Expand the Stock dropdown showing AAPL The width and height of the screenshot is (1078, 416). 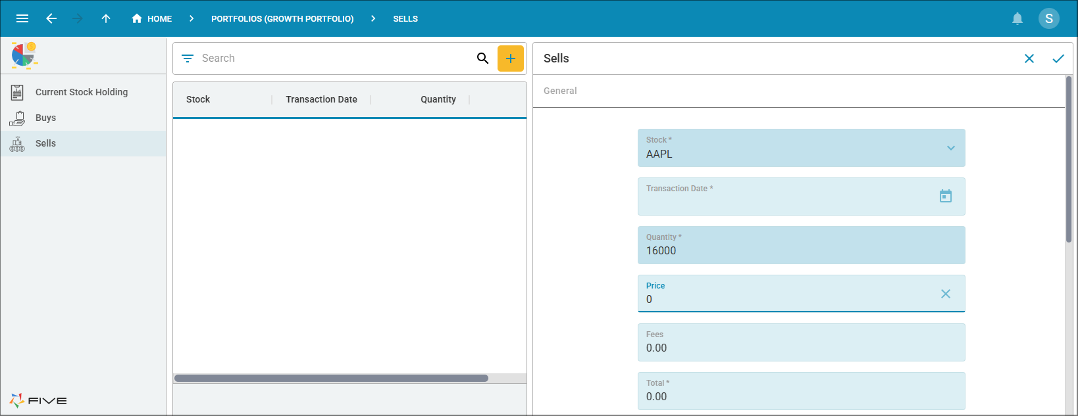pyautogui.click(x=950, y=148)
